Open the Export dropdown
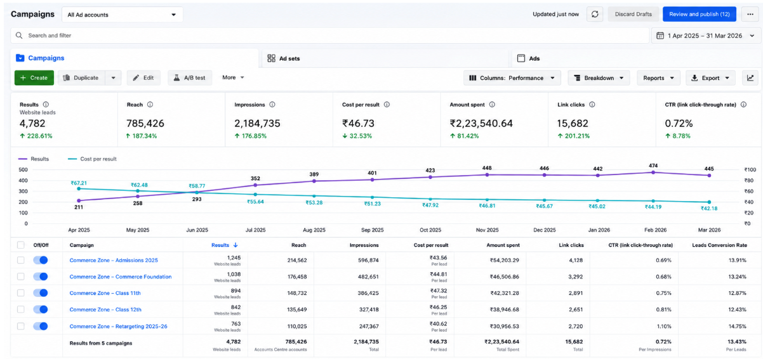763x359 pixels. pyautogui.click(x=710, y=78)
